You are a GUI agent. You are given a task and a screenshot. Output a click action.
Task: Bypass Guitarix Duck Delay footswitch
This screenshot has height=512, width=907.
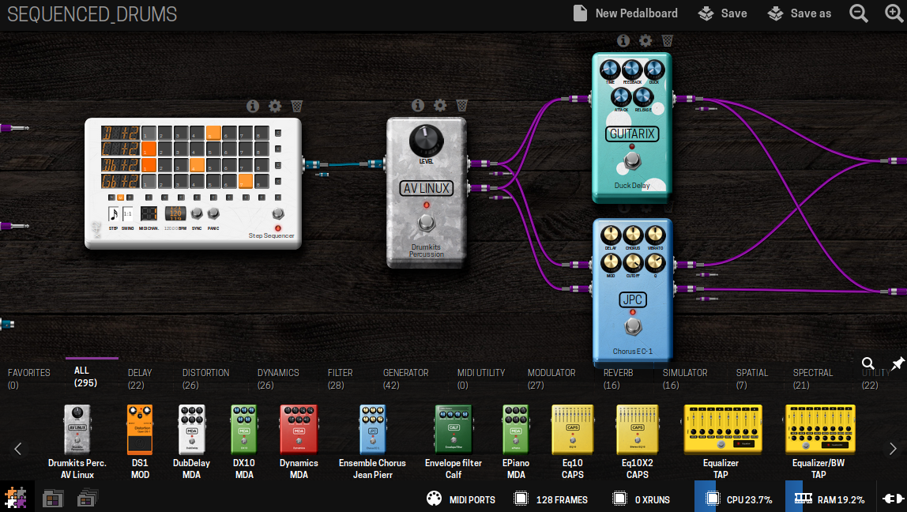click(x=632, y=159)
